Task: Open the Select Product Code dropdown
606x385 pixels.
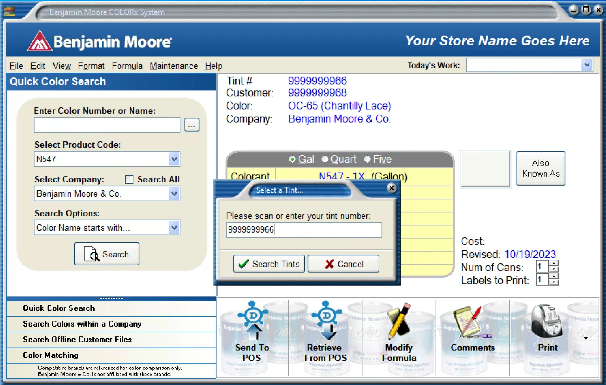Action: pyautogui.click(x=174, y=159)
